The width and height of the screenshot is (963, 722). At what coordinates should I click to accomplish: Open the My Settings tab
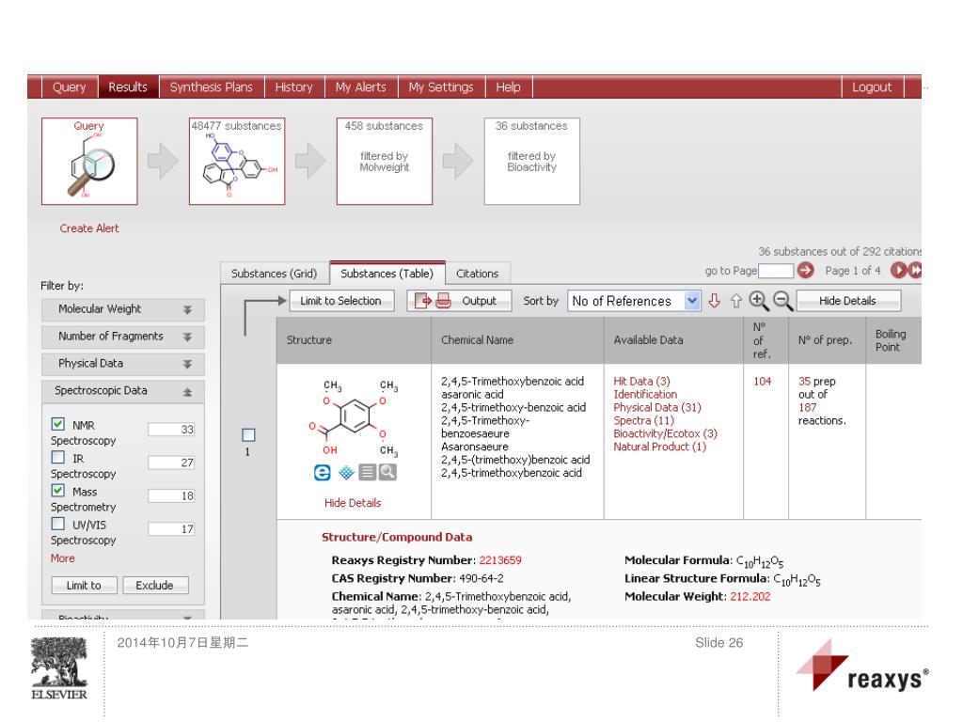441,87
